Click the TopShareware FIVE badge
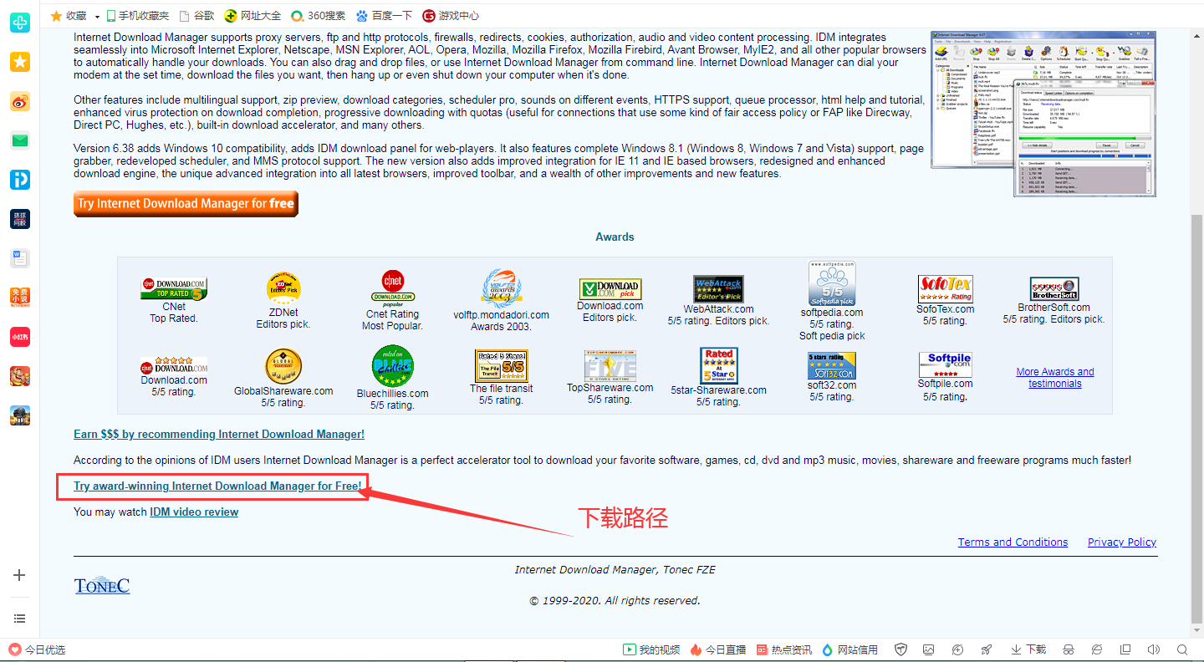The image size is (1204, 662). 610,366
